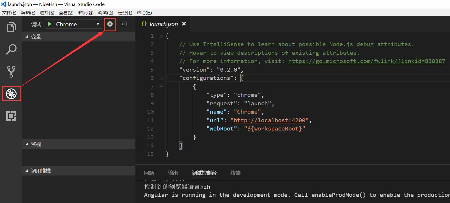Screen dimensions: 450x203
Task: Click the 检测到的浏览器语言>zh console line
Action: (177, 187)
